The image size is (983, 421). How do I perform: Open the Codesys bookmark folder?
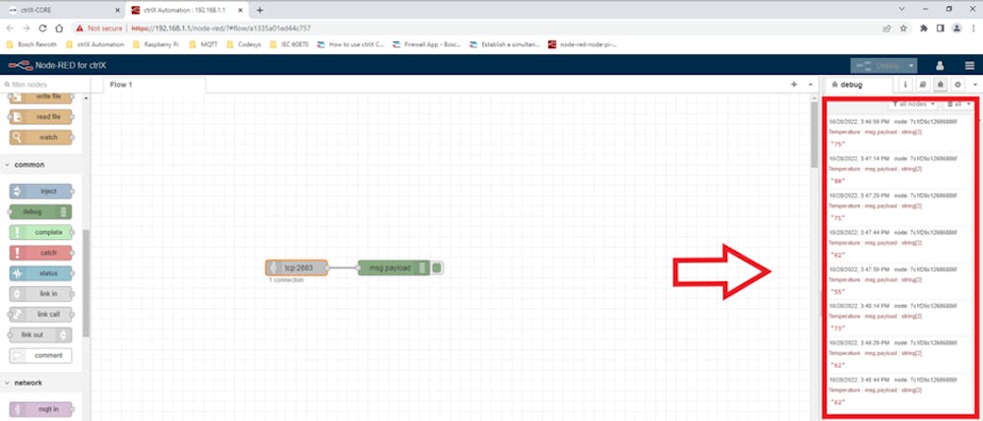point(244,44)
